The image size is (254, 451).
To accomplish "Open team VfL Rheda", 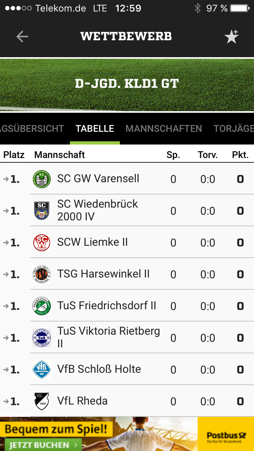I will click(x=83, y=401).
